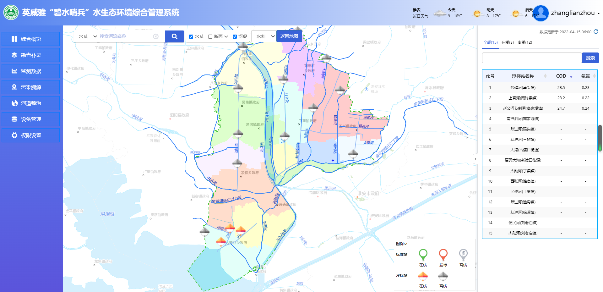603x292 pixels.
Task: Refresh the data update timestamp
Action: [x=596, y=32]
